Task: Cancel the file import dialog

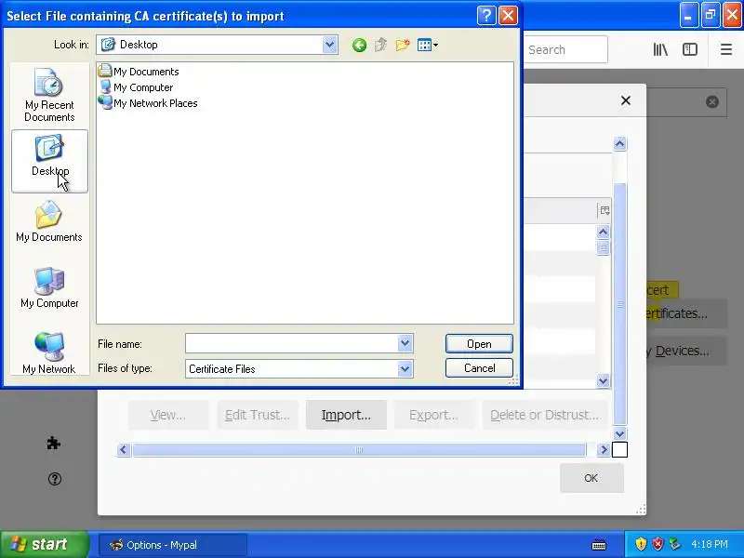Action: (x=479, y=368)
